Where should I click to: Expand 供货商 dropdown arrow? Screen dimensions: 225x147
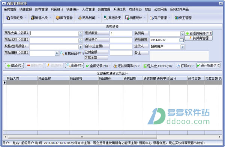click(182, 34)
